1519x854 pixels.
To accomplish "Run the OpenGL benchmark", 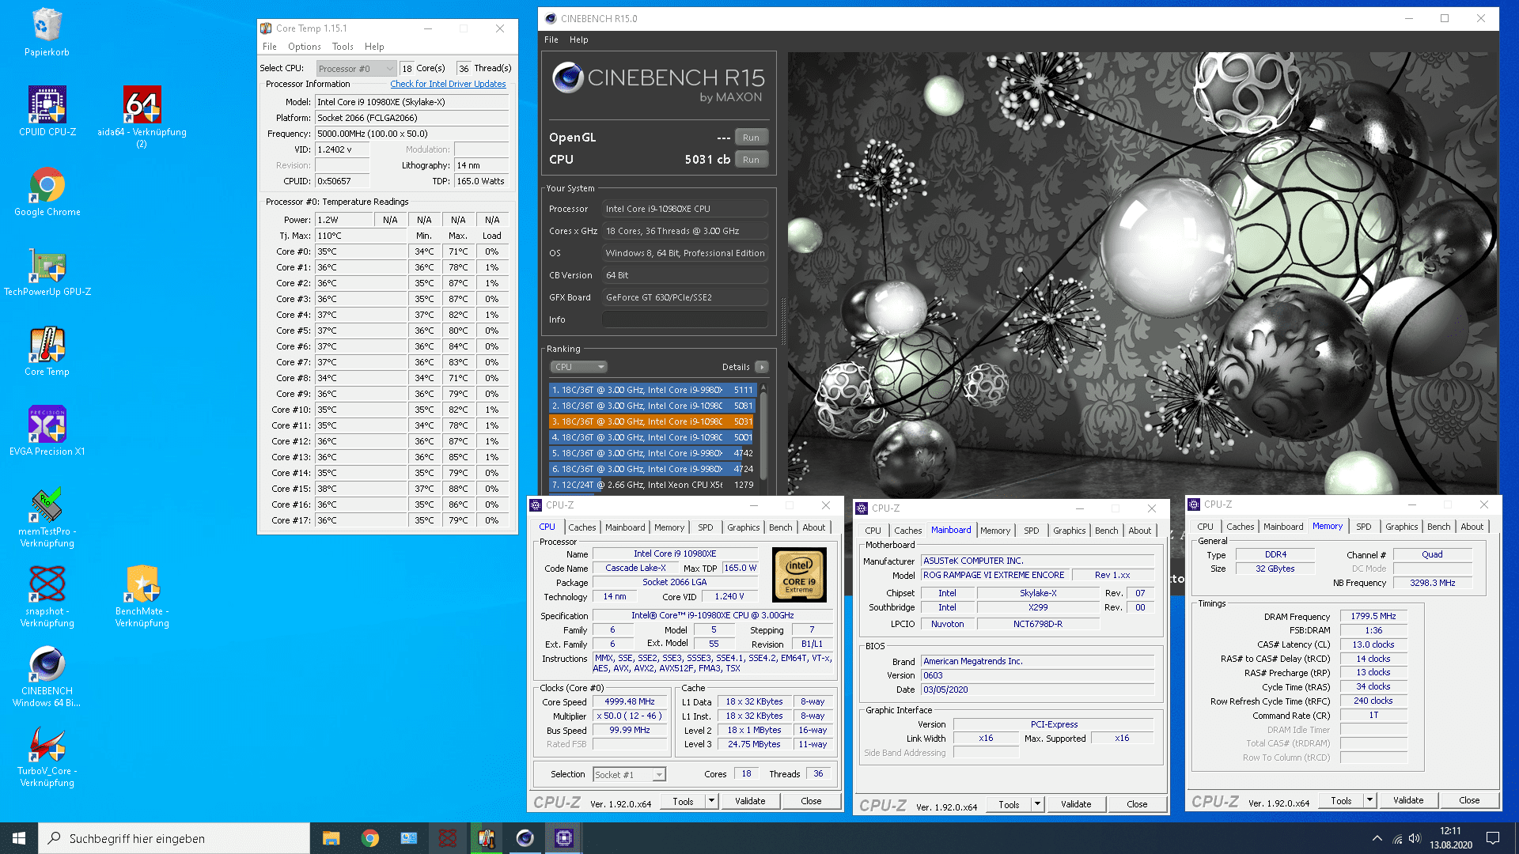I will 751,138.
